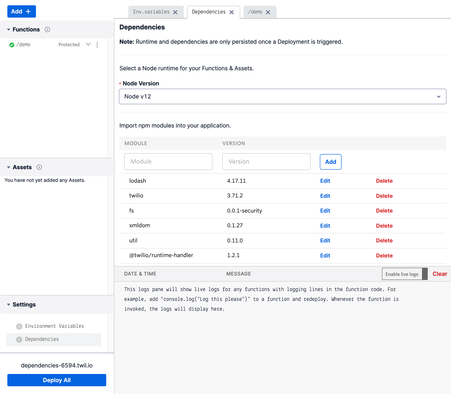Click the gear icon next to Dependencies
The height and width of the screenshot is (394, 451).
tap(19, 340)
